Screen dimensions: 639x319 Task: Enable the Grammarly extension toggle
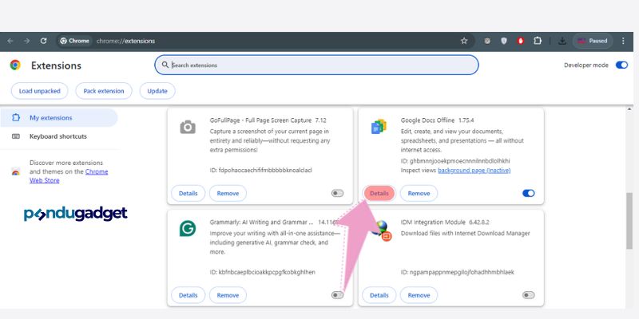(x=337, y=295)
